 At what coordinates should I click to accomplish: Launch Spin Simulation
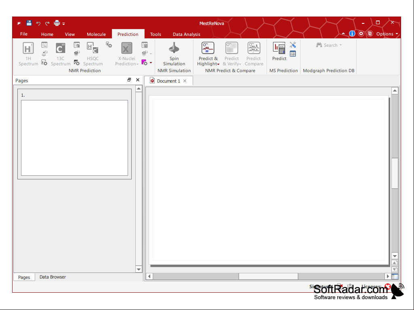(174, 54)
